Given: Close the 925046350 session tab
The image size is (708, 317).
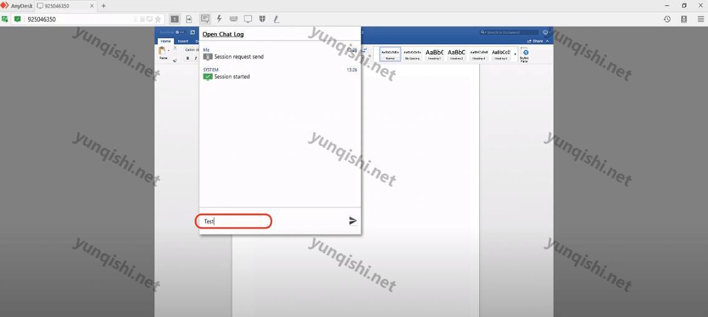Looking at the screenshot, I should coord(92,6).
